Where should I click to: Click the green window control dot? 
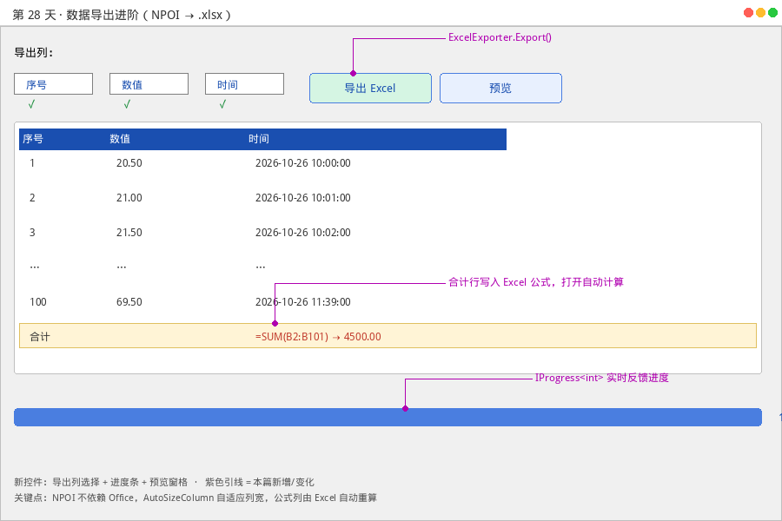pyautogui.click(x=772, y=13)
